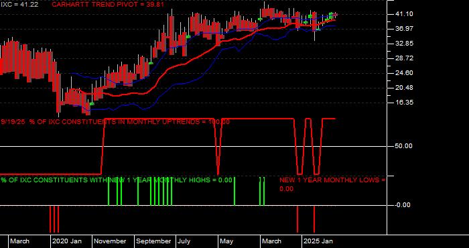This screenshot has width=469, height=248.
Task: Click the NEW 1 YEAR MONTHLY LOWS label
Action: click(332, 184)
